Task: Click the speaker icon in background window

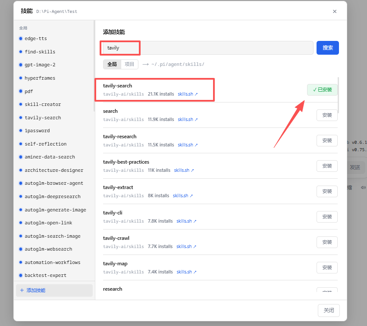Action: tap(363, 188)
